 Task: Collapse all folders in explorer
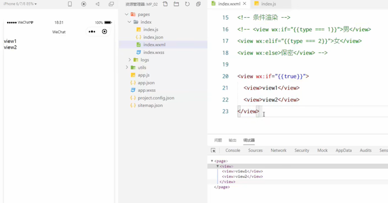click(198, 4)
